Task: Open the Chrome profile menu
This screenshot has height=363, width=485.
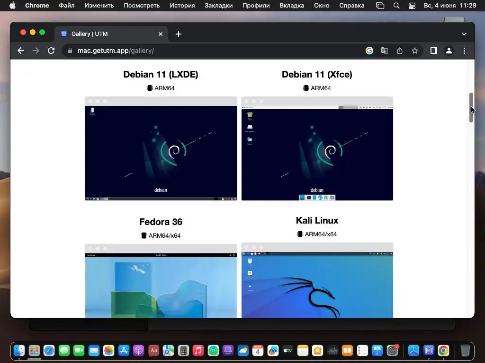Action: [x=449, y=51]
